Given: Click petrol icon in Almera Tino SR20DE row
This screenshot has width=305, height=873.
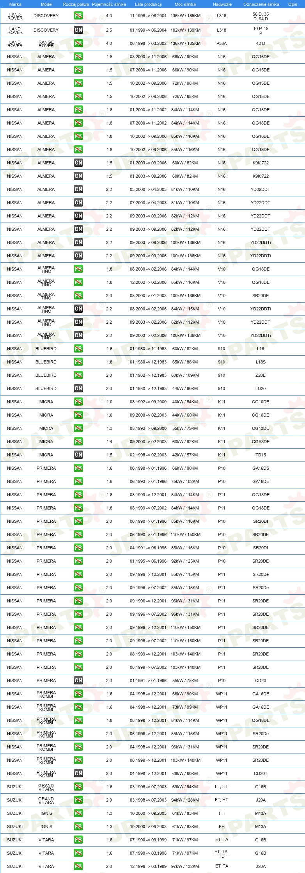Looking at the screenshot, I should click(x=78, y=296).
